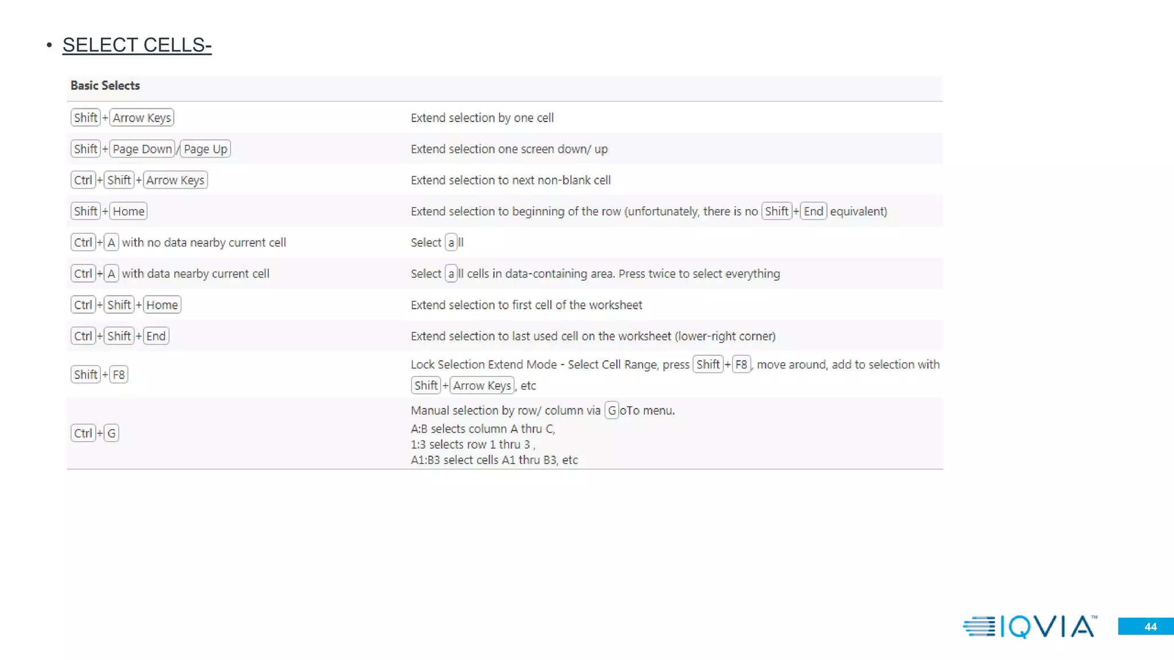Click the SELECT CELLS- underlined heading
The image size is (1174, 660).
point(137,45)
